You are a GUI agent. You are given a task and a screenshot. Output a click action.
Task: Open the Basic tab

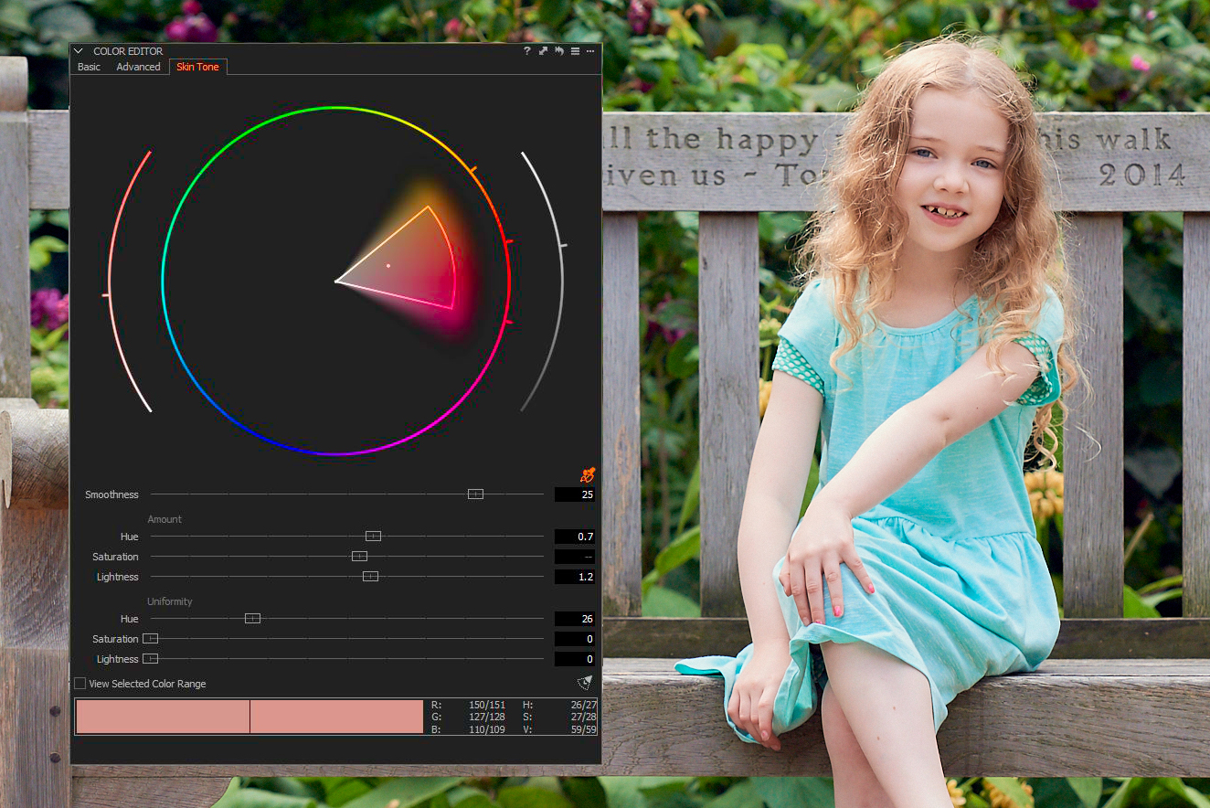tap(88, 66)
